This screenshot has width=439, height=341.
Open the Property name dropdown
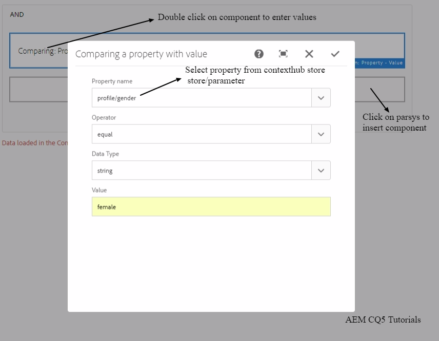(x=321, y=97)
